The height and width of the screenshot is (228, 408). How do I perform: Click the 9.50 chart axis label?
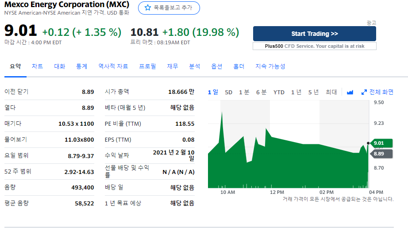(x=379, y=103)
